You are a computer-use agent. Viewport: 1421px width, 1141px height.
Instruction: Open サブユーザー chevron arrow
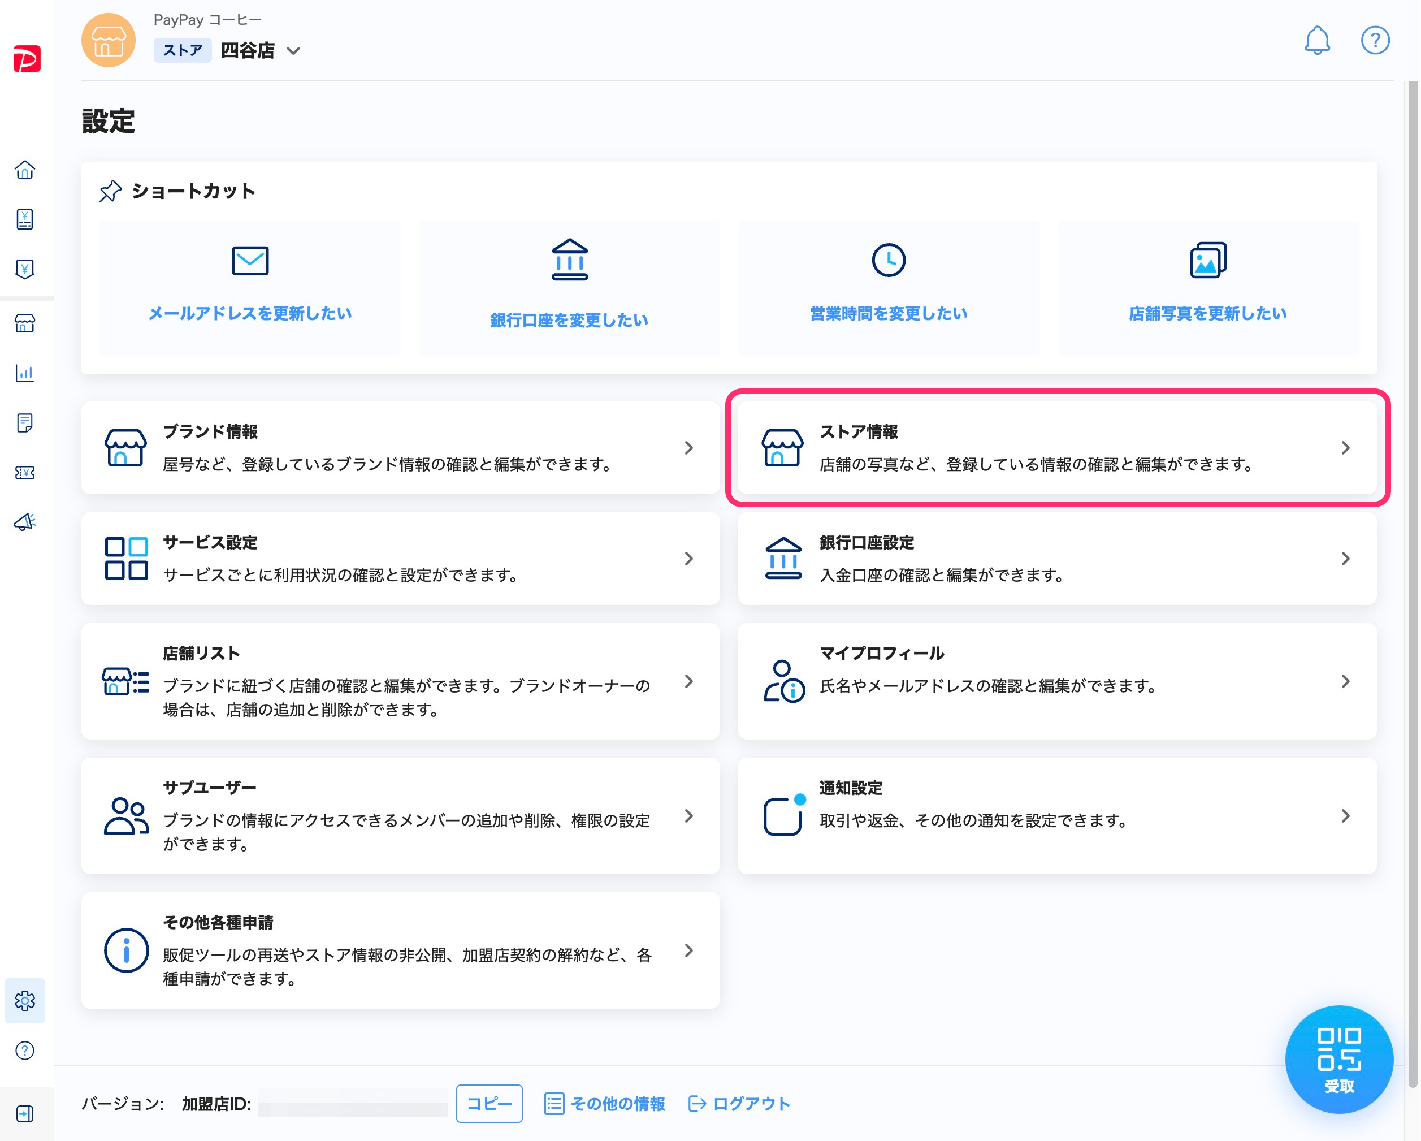pos(689,816)
